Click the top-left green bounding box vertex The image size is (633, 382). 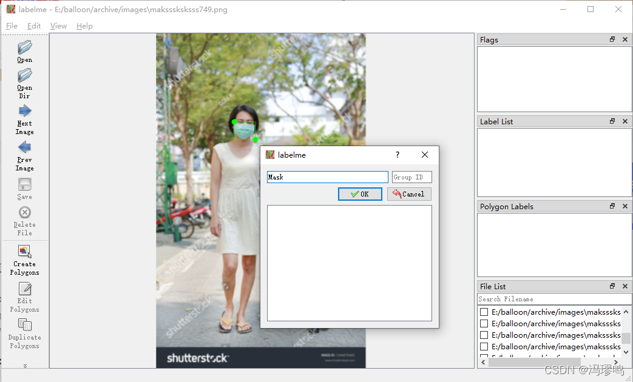coord(234,121)
